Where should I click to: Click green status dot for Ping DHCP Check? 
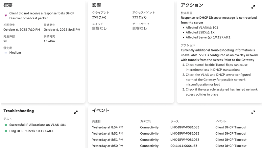6,131
